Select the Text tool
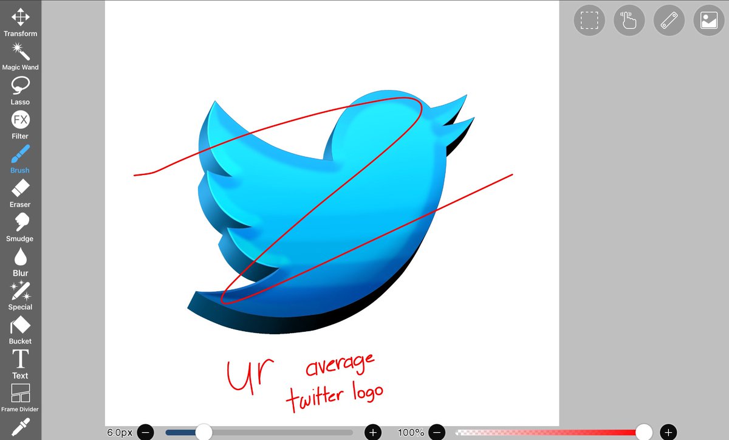Viewport: 729px width, 440px height. [21, 364]
